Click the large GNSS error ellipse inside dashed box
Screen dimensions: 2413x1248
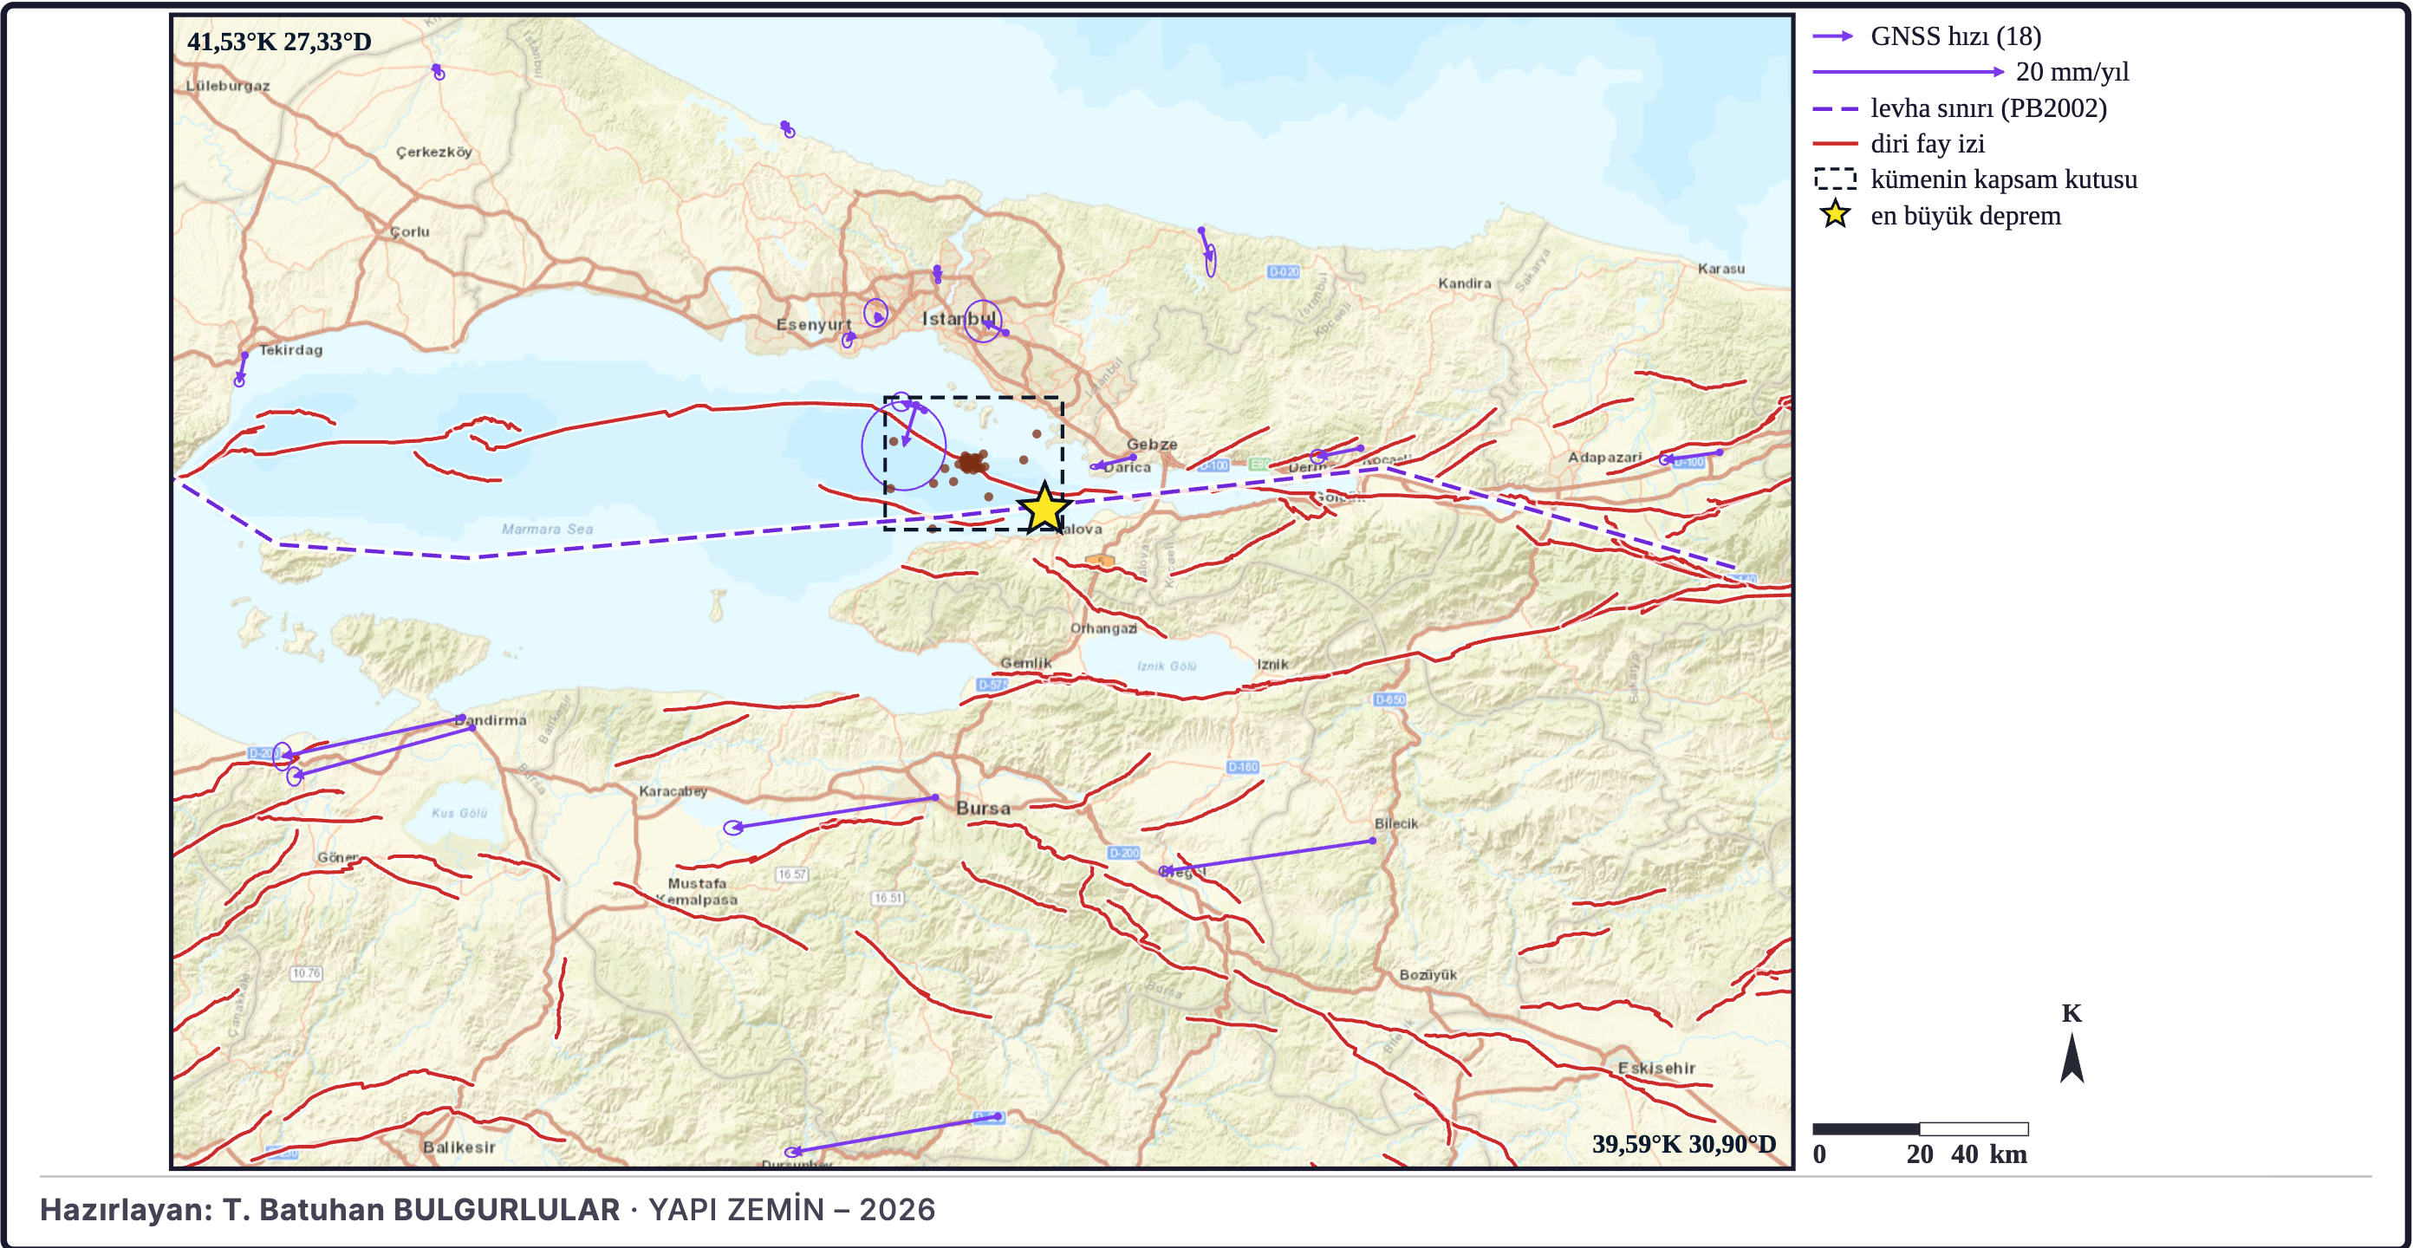click(903, 445)
